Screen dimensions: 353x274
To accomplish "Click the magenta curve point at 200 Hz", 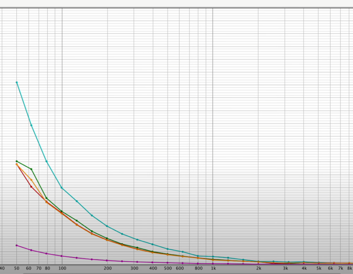I will pos(107,260).
